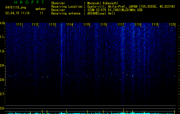Click the Observer label
Image resolution: width=180 pixels, height=114 pixels.
[x=58, y=3]
